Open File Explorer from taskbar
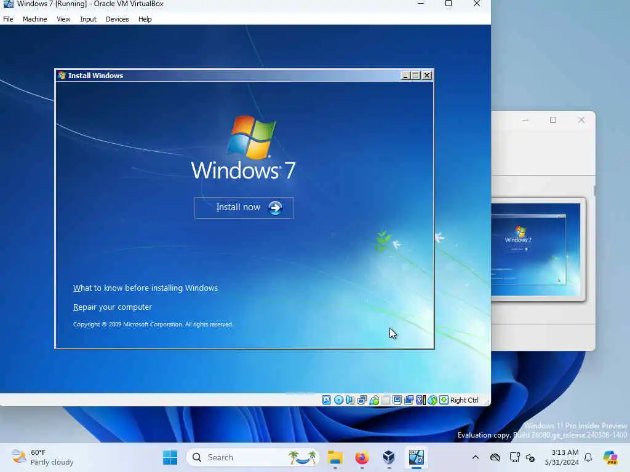The width and height of the screenshot is (630, 472). [x=335, y=457]
